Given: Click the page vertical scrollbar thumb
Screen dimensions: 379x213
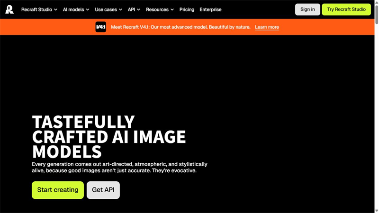Looking at the screenshot, I should click(x=377, y=14).
